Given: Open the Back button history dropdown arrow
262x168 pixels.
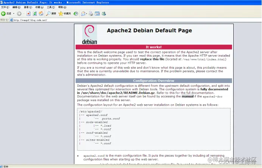Looking at the screenshot, I should (x=14, y=14).
